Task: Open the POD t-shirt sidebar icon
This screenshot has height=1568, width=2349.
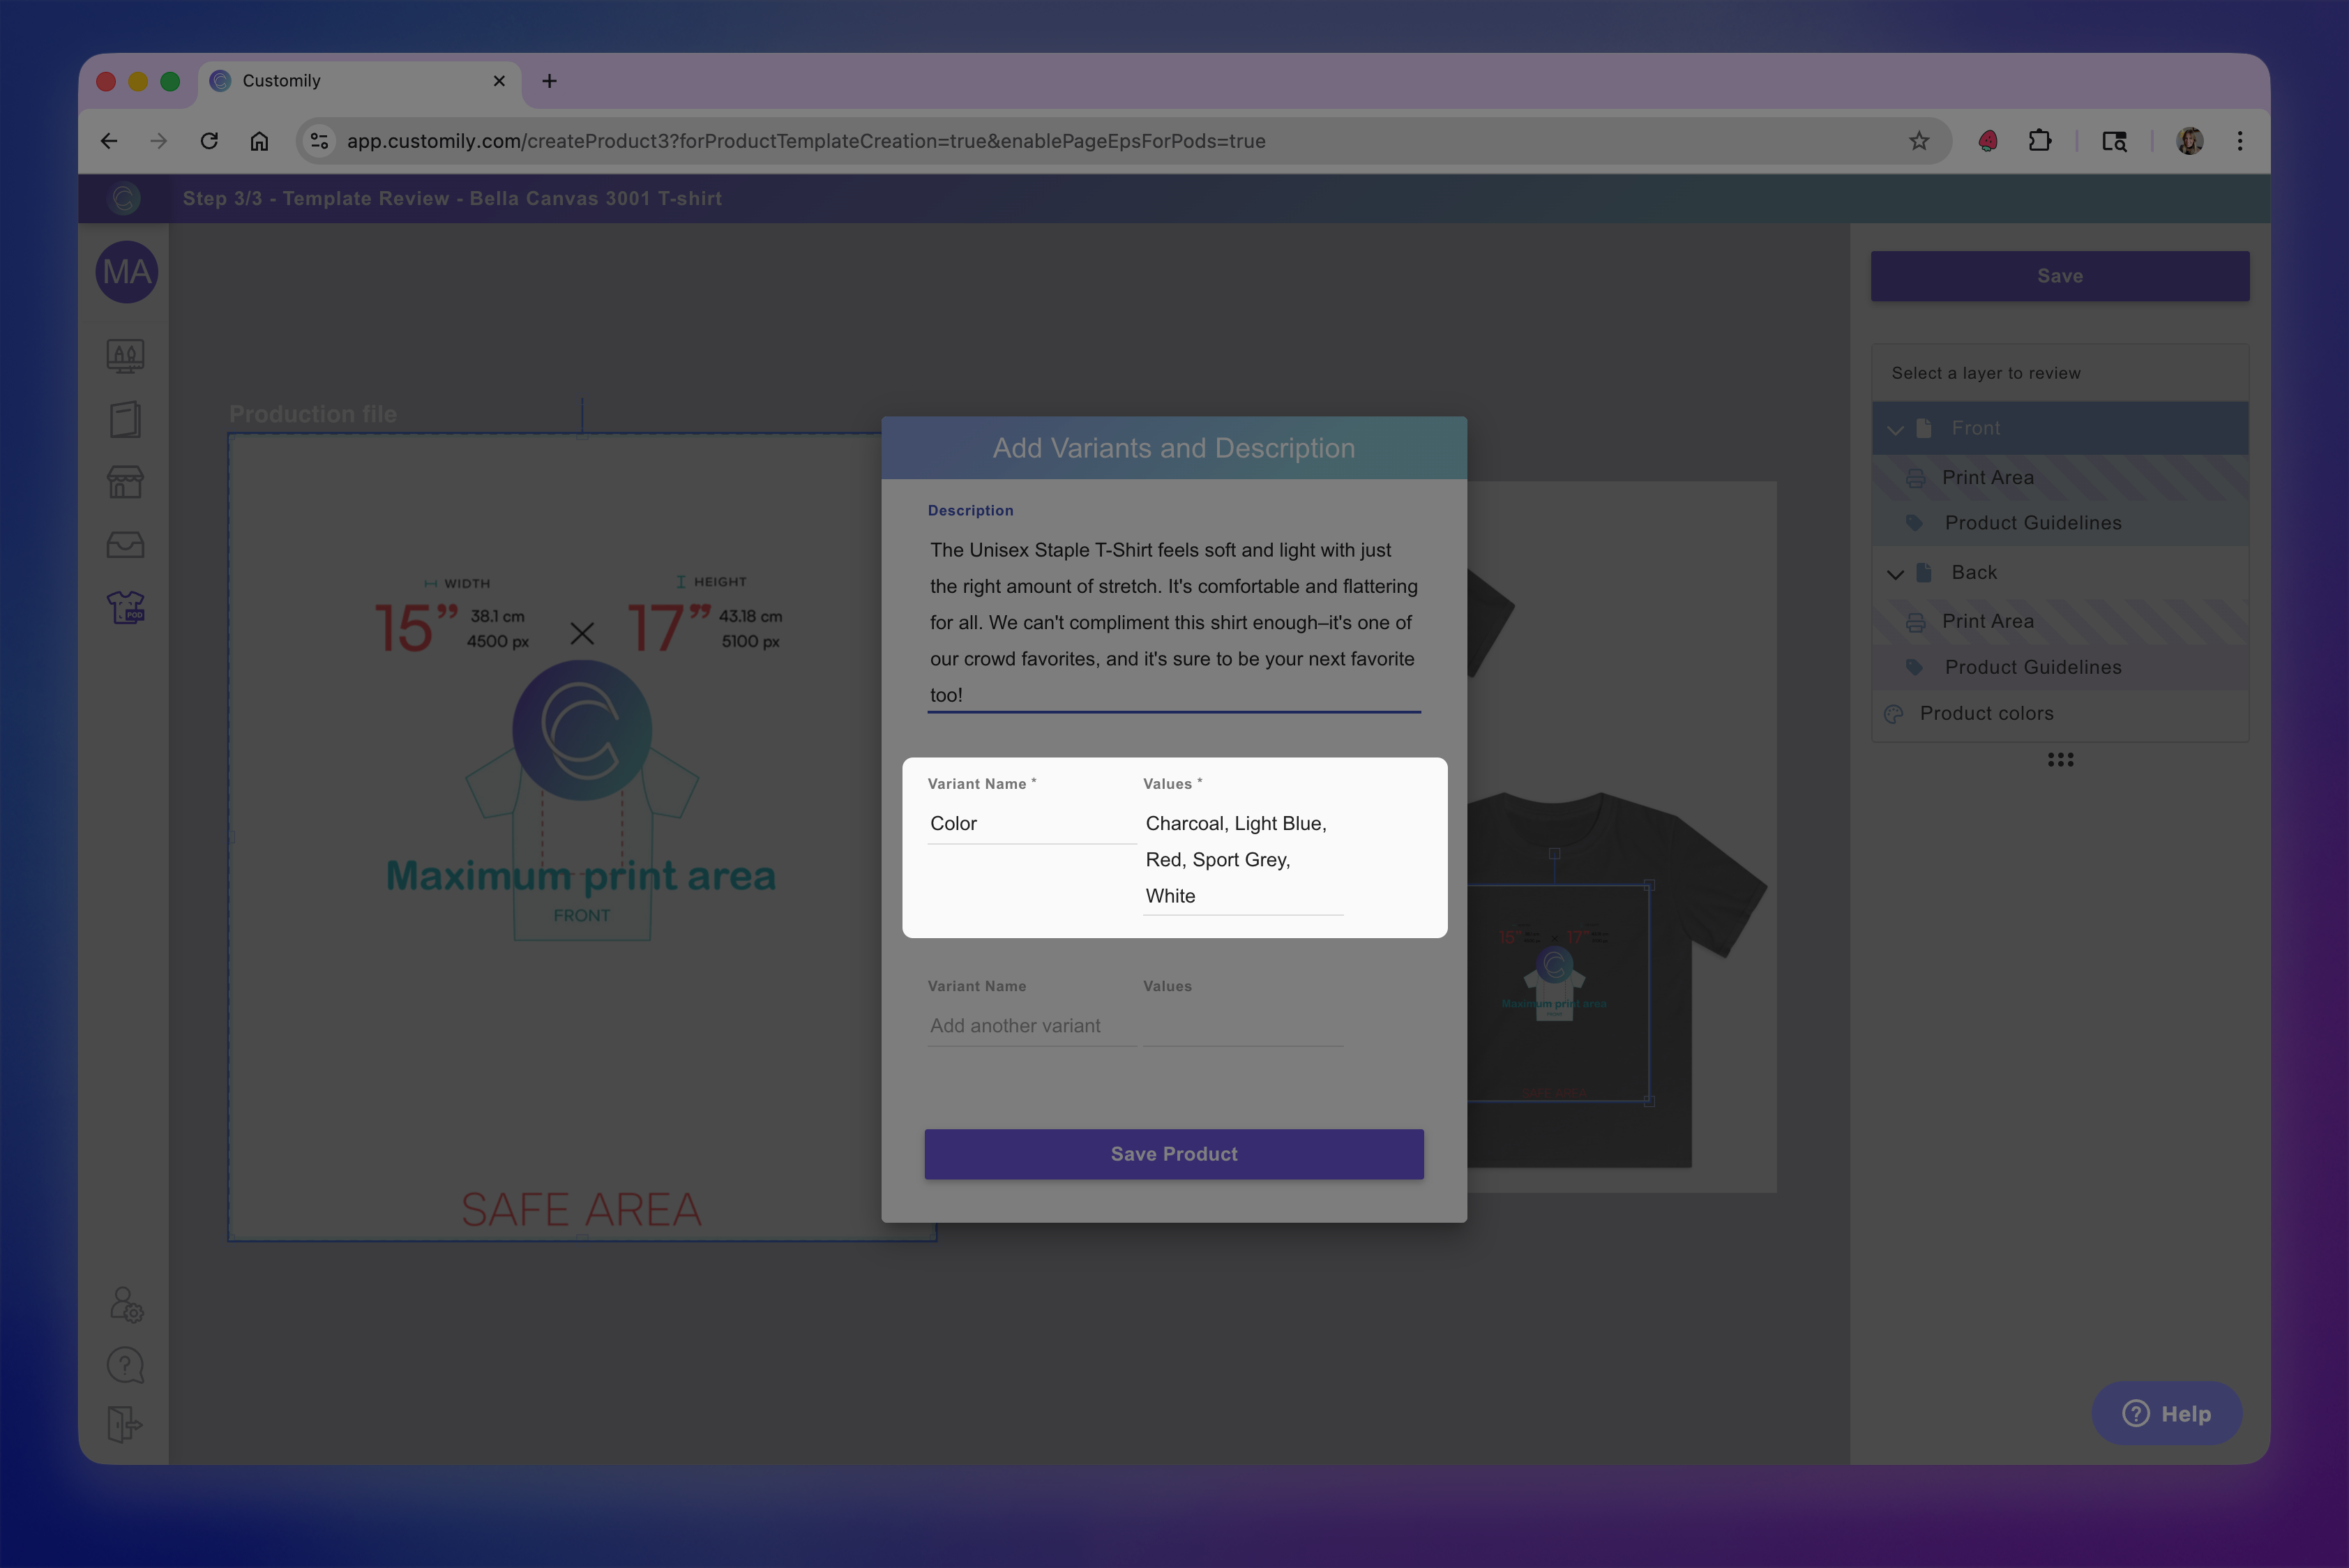Action: click(126, 607)
